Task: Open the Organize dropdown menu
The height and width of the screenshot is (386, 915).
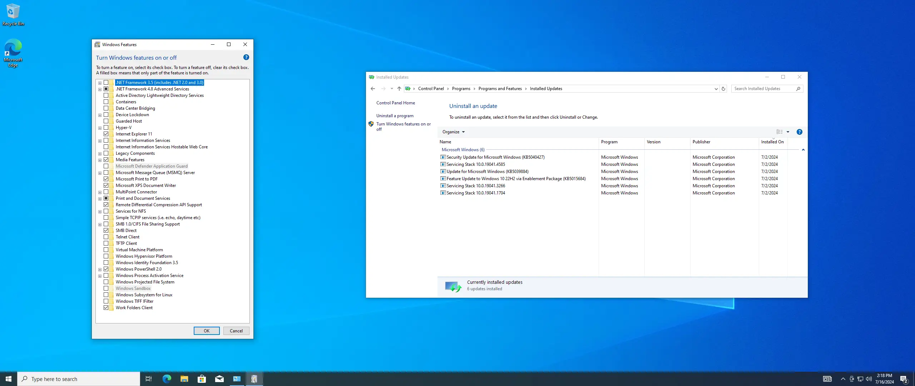Action: 453,132
